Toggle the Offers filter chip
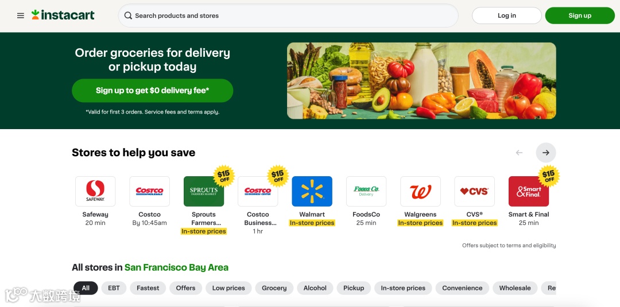The image size is (620, 307). point(186,288)
